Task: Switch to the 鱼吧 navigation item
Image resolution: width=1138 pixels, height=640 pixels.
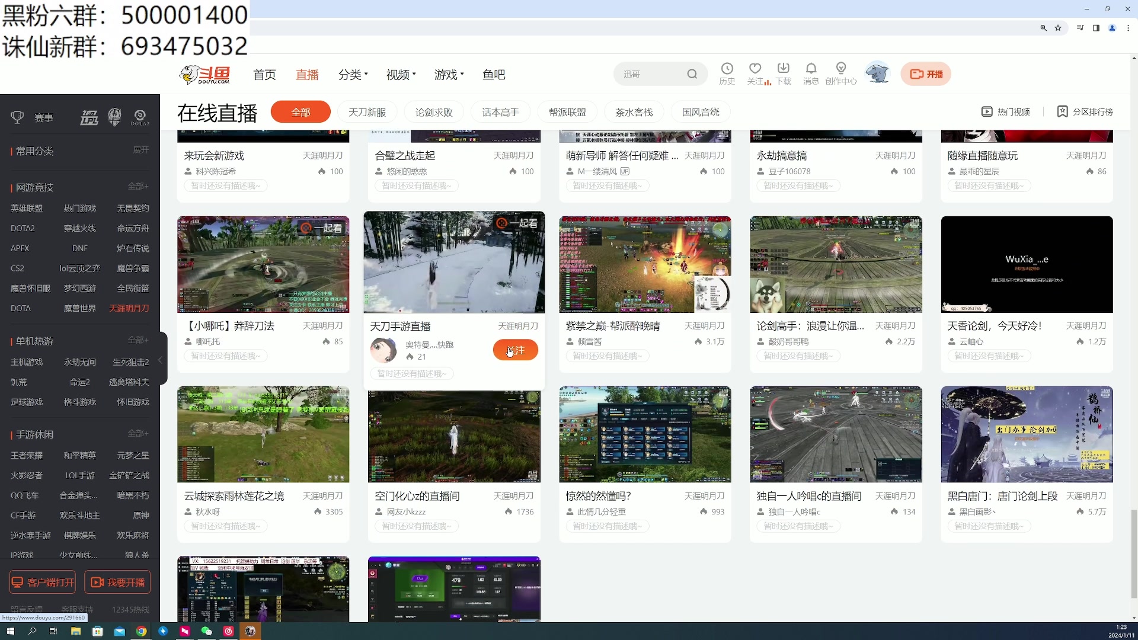Action: tap(494, 75)
